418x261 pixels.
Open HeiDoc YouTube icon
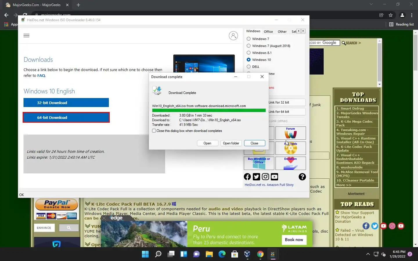click(274, 177)
